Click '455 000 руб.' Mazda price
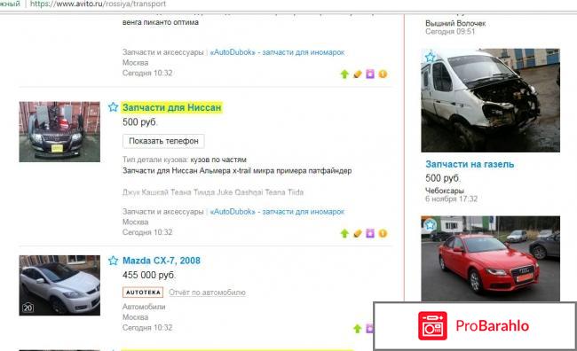Screen dimensions: 577x351 pyautogui.click(x=149, y=275)
